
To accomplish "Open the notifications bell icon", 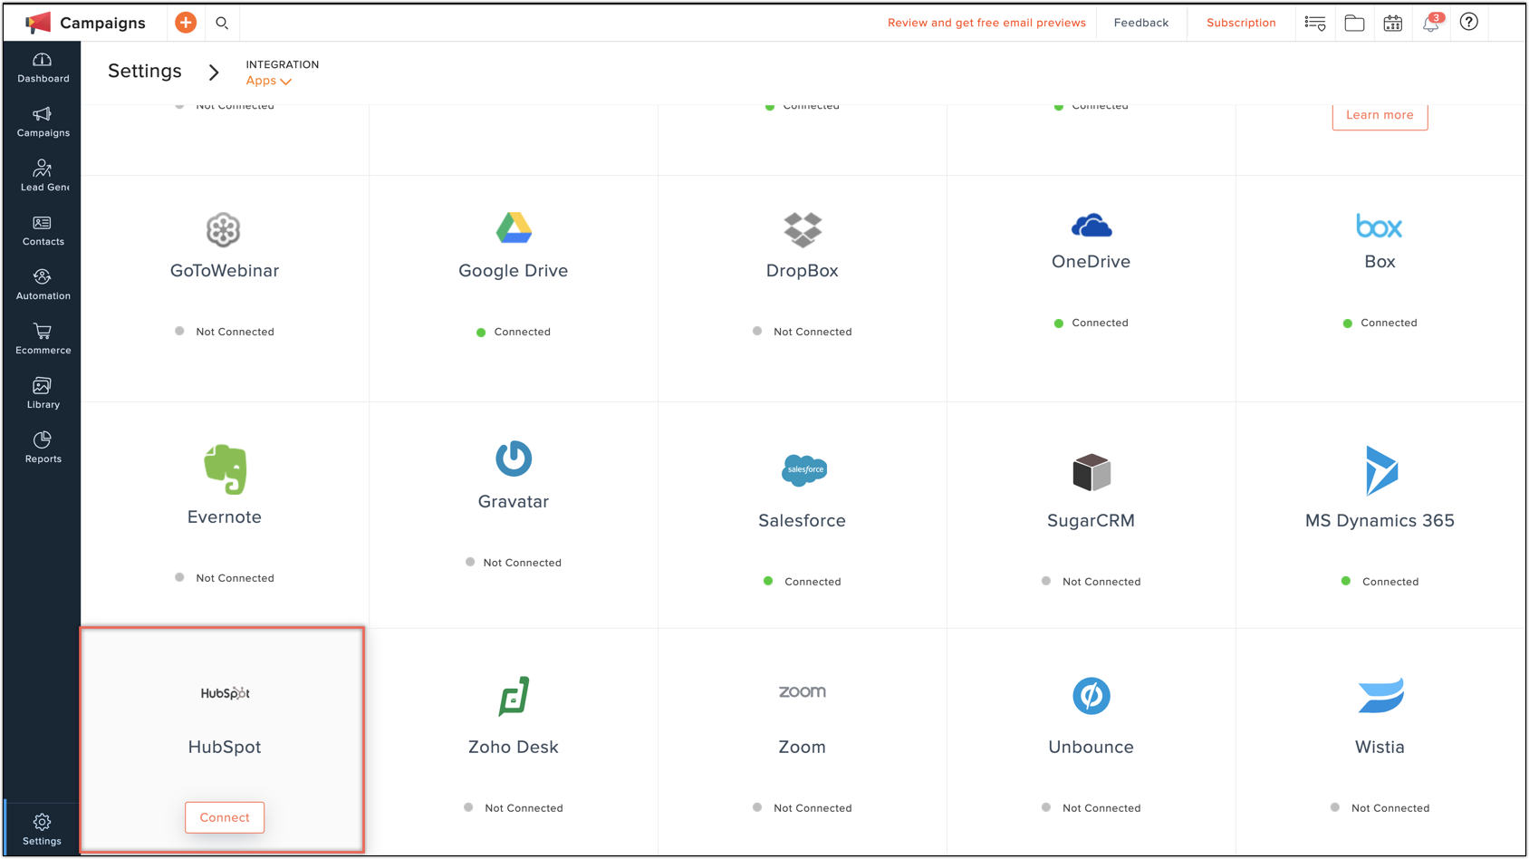I will click(1431, 23).
